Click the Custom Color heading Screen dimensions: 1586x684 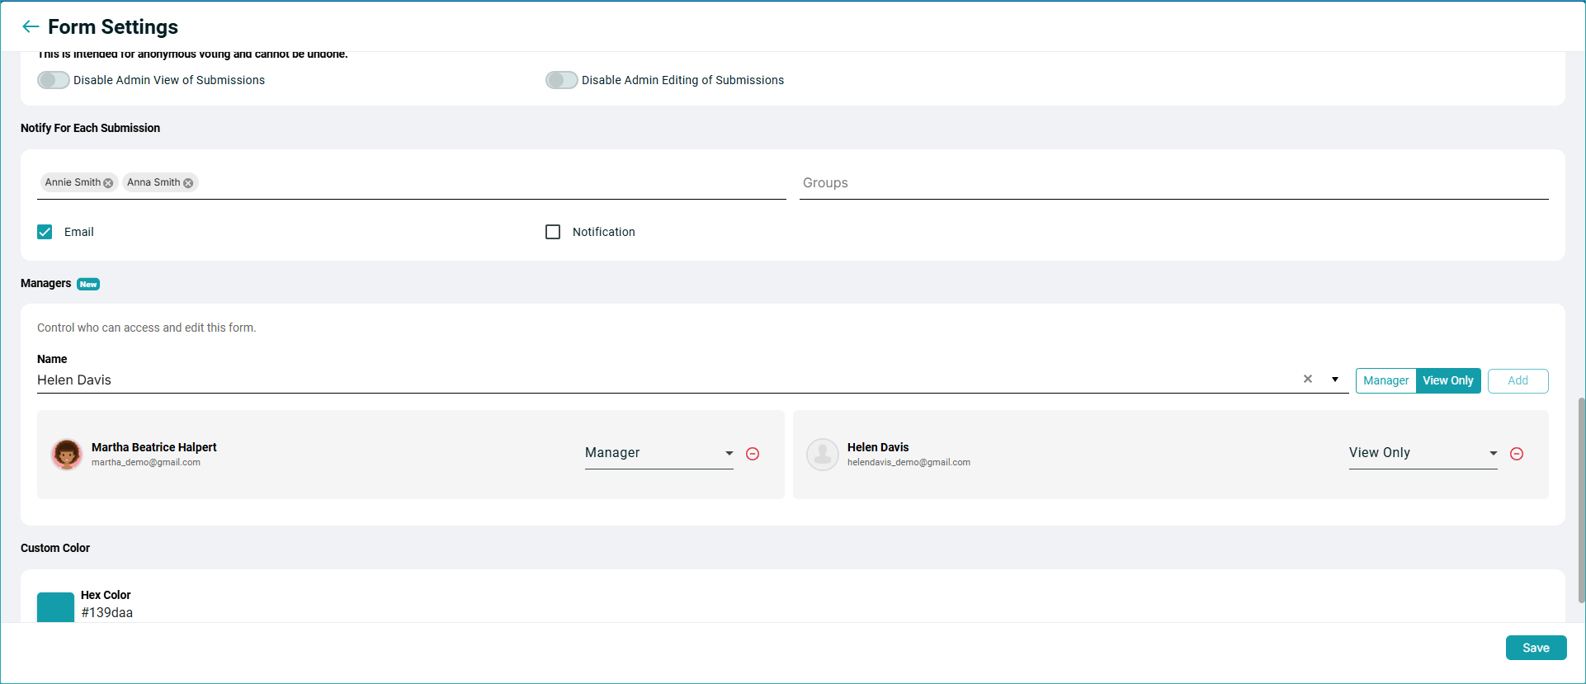pos(55,548)
